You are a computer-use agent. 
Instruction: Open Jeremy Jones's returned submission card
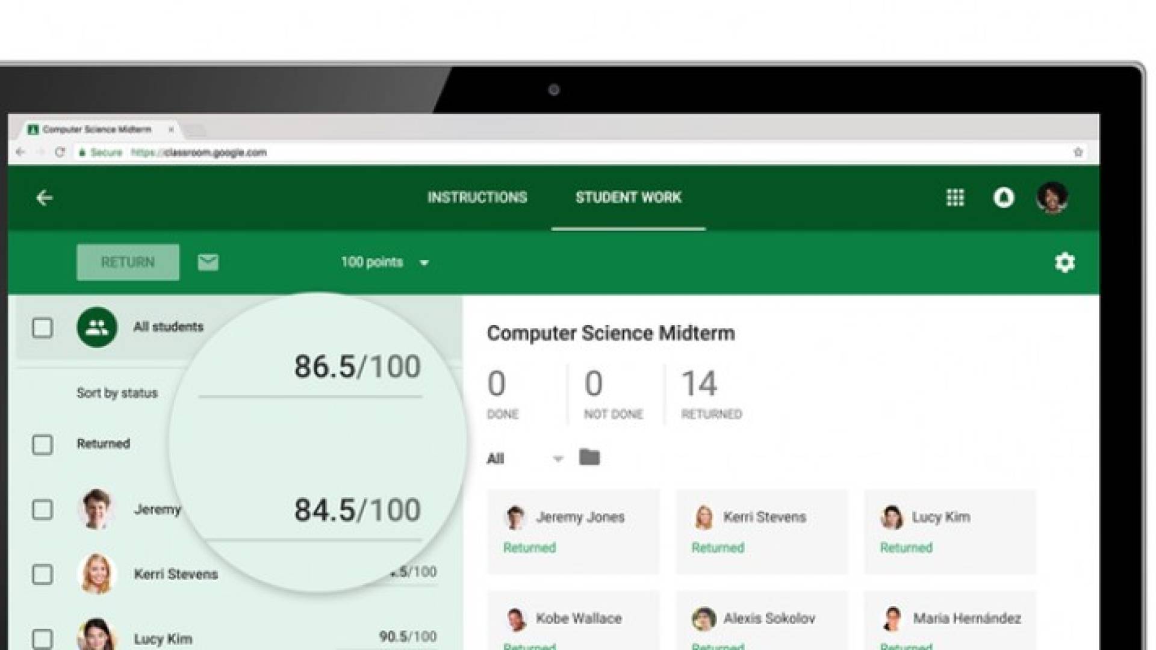(573, 531)
